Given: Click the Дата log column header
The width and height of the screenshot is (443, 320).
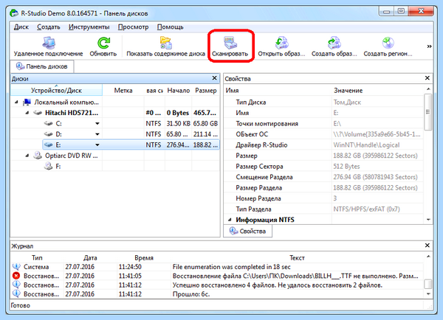Looking at the screenshot, I should click(90, 257).
